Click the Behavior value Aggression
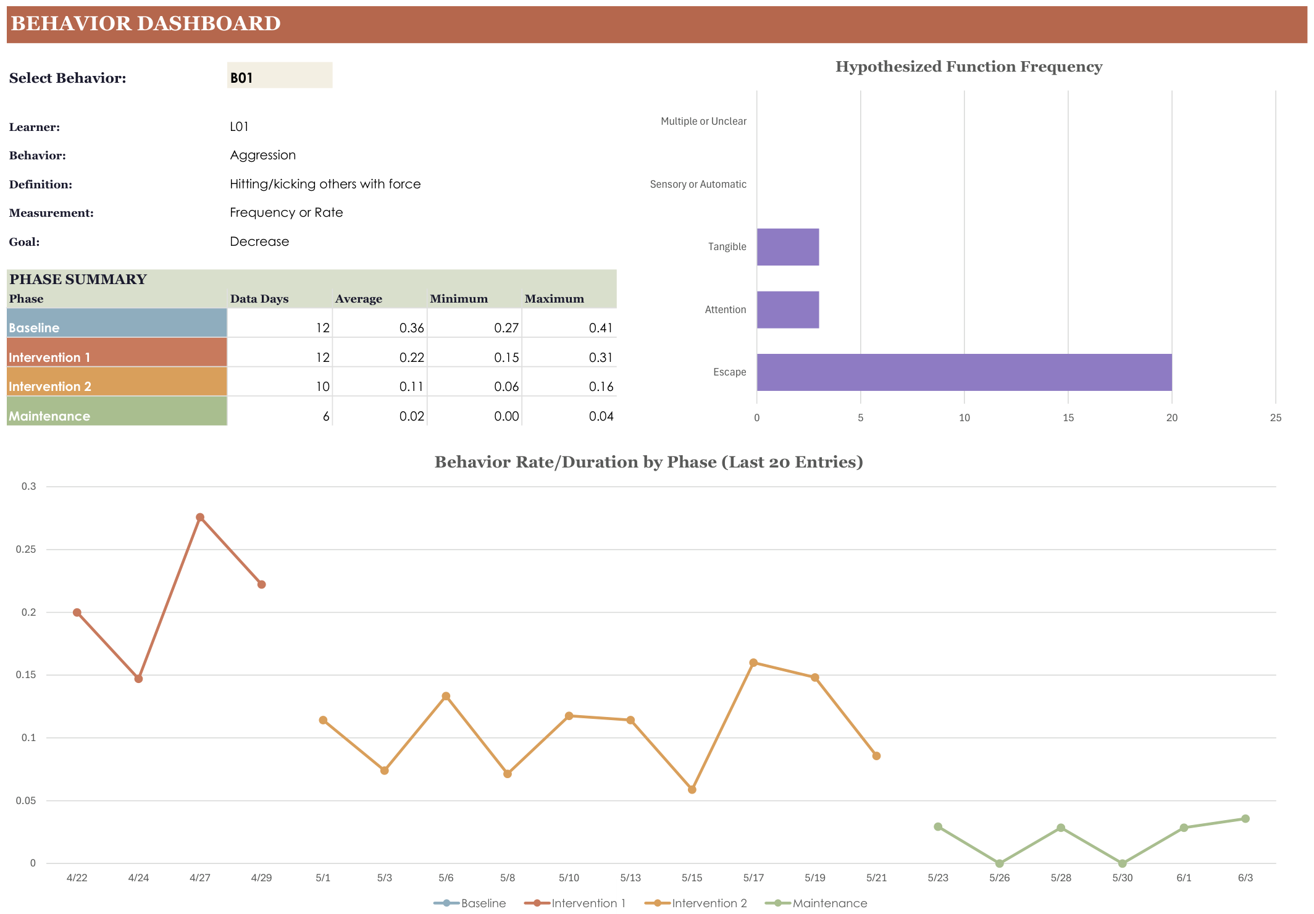 coord(262,155)
